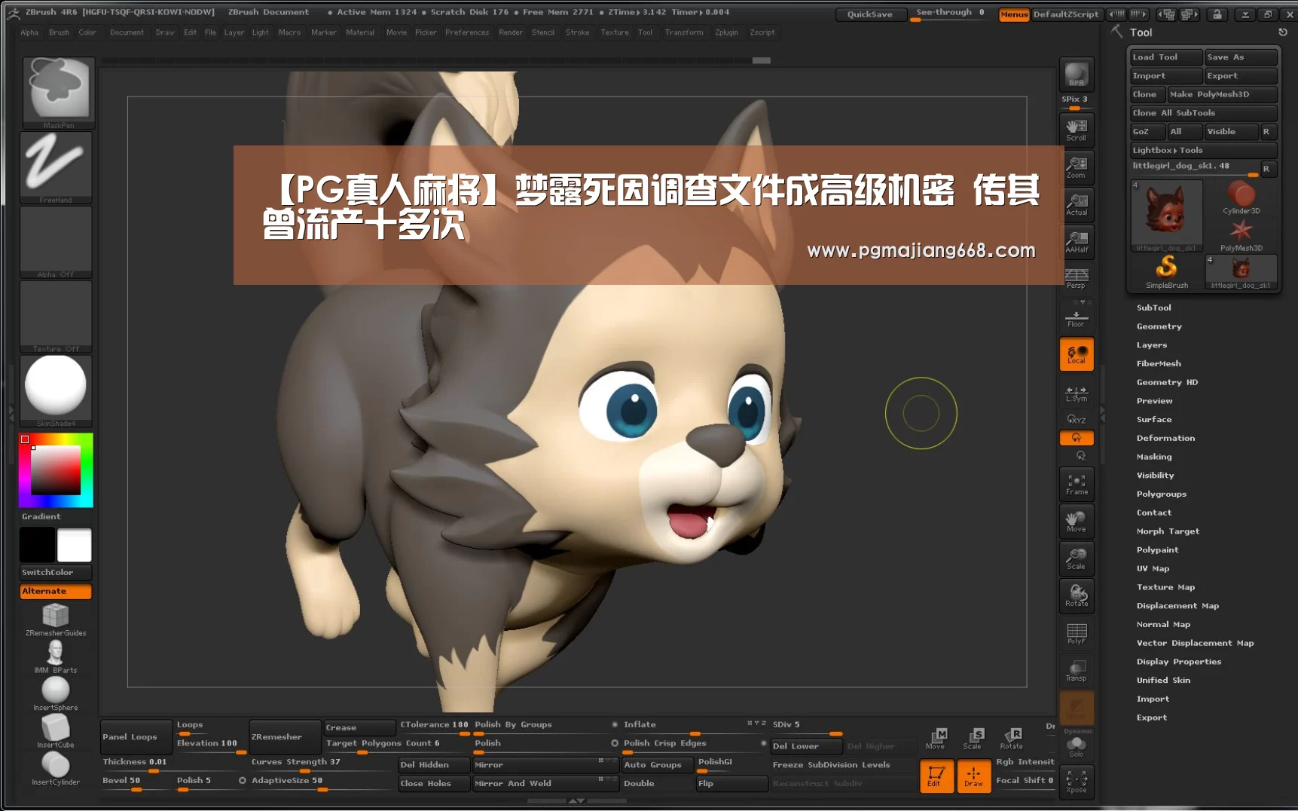The width and height of the screenshot is (1298, 811).
Task: Click the Frame icon
Action: point(1076,484)
